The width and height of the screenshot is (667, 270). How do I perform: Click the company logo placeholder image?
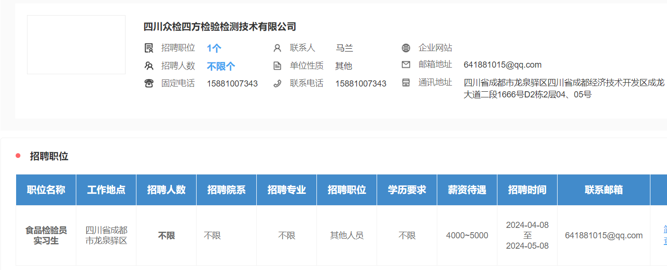coord(76,44)
